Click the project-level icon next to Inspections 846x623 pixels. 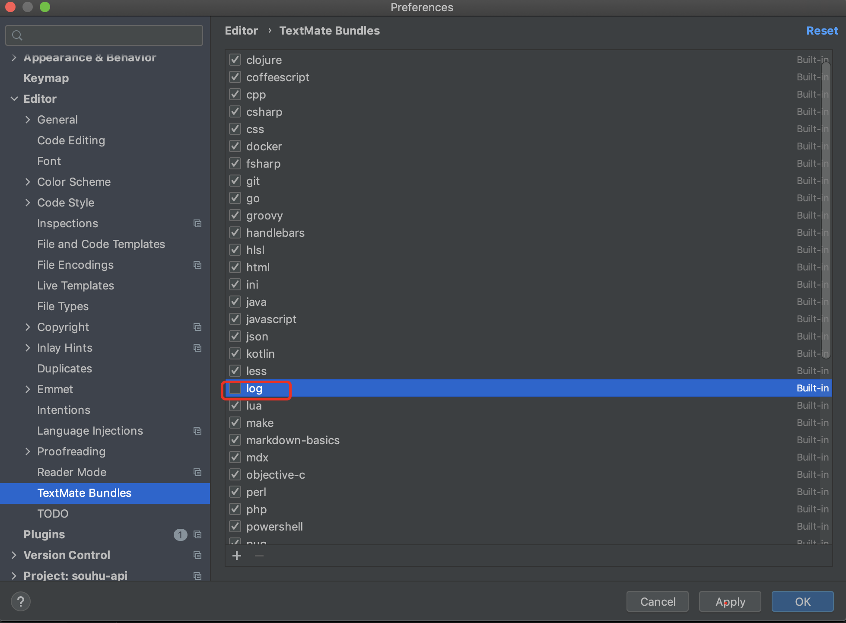[197, 223]
